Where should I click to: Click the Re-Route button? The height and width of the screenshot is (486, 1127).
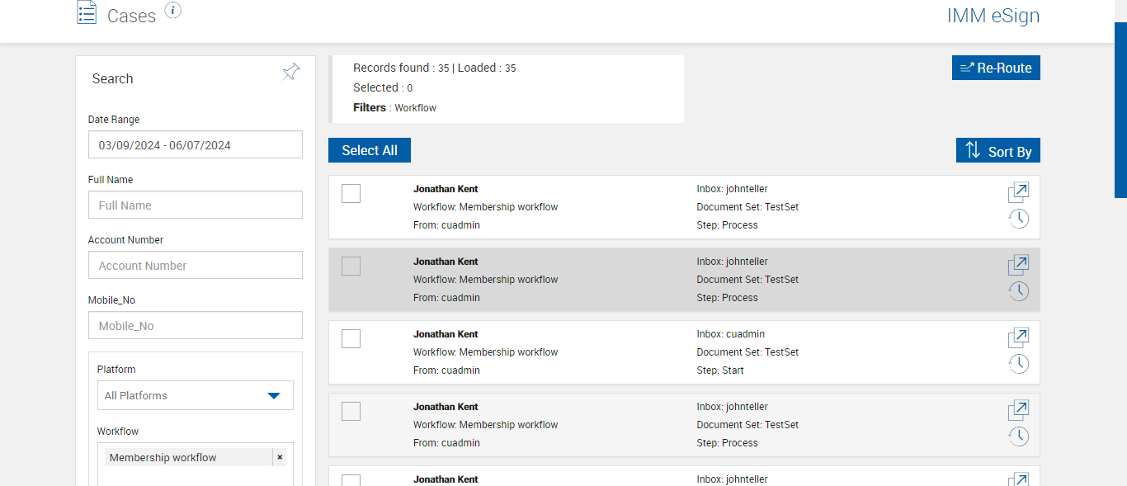(x=996, y=68)
